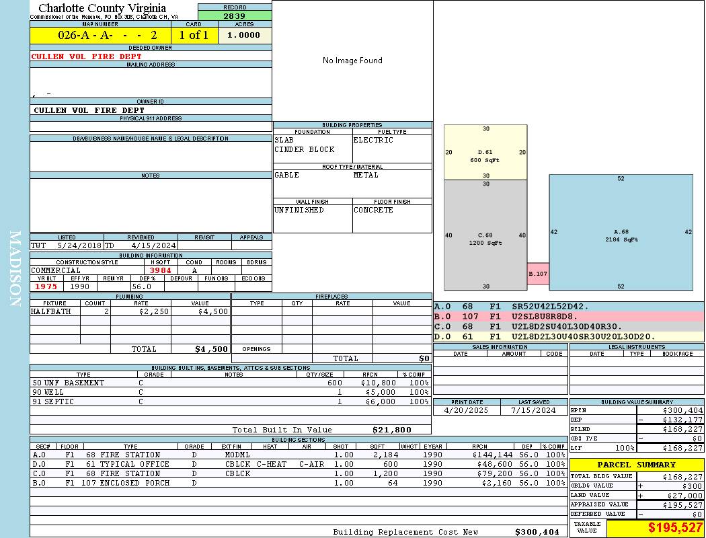Screen dimensions: 706x538
Task: Click the RCLND value in Building Value Summary
Action: point(682,429)
